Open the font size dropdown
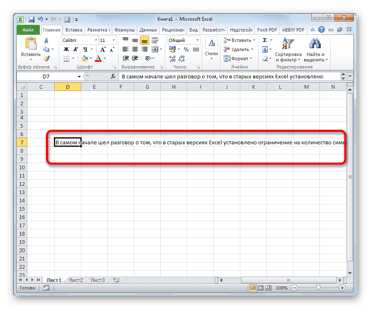Viewport: 370px width, 309px height. coord(113,40)
